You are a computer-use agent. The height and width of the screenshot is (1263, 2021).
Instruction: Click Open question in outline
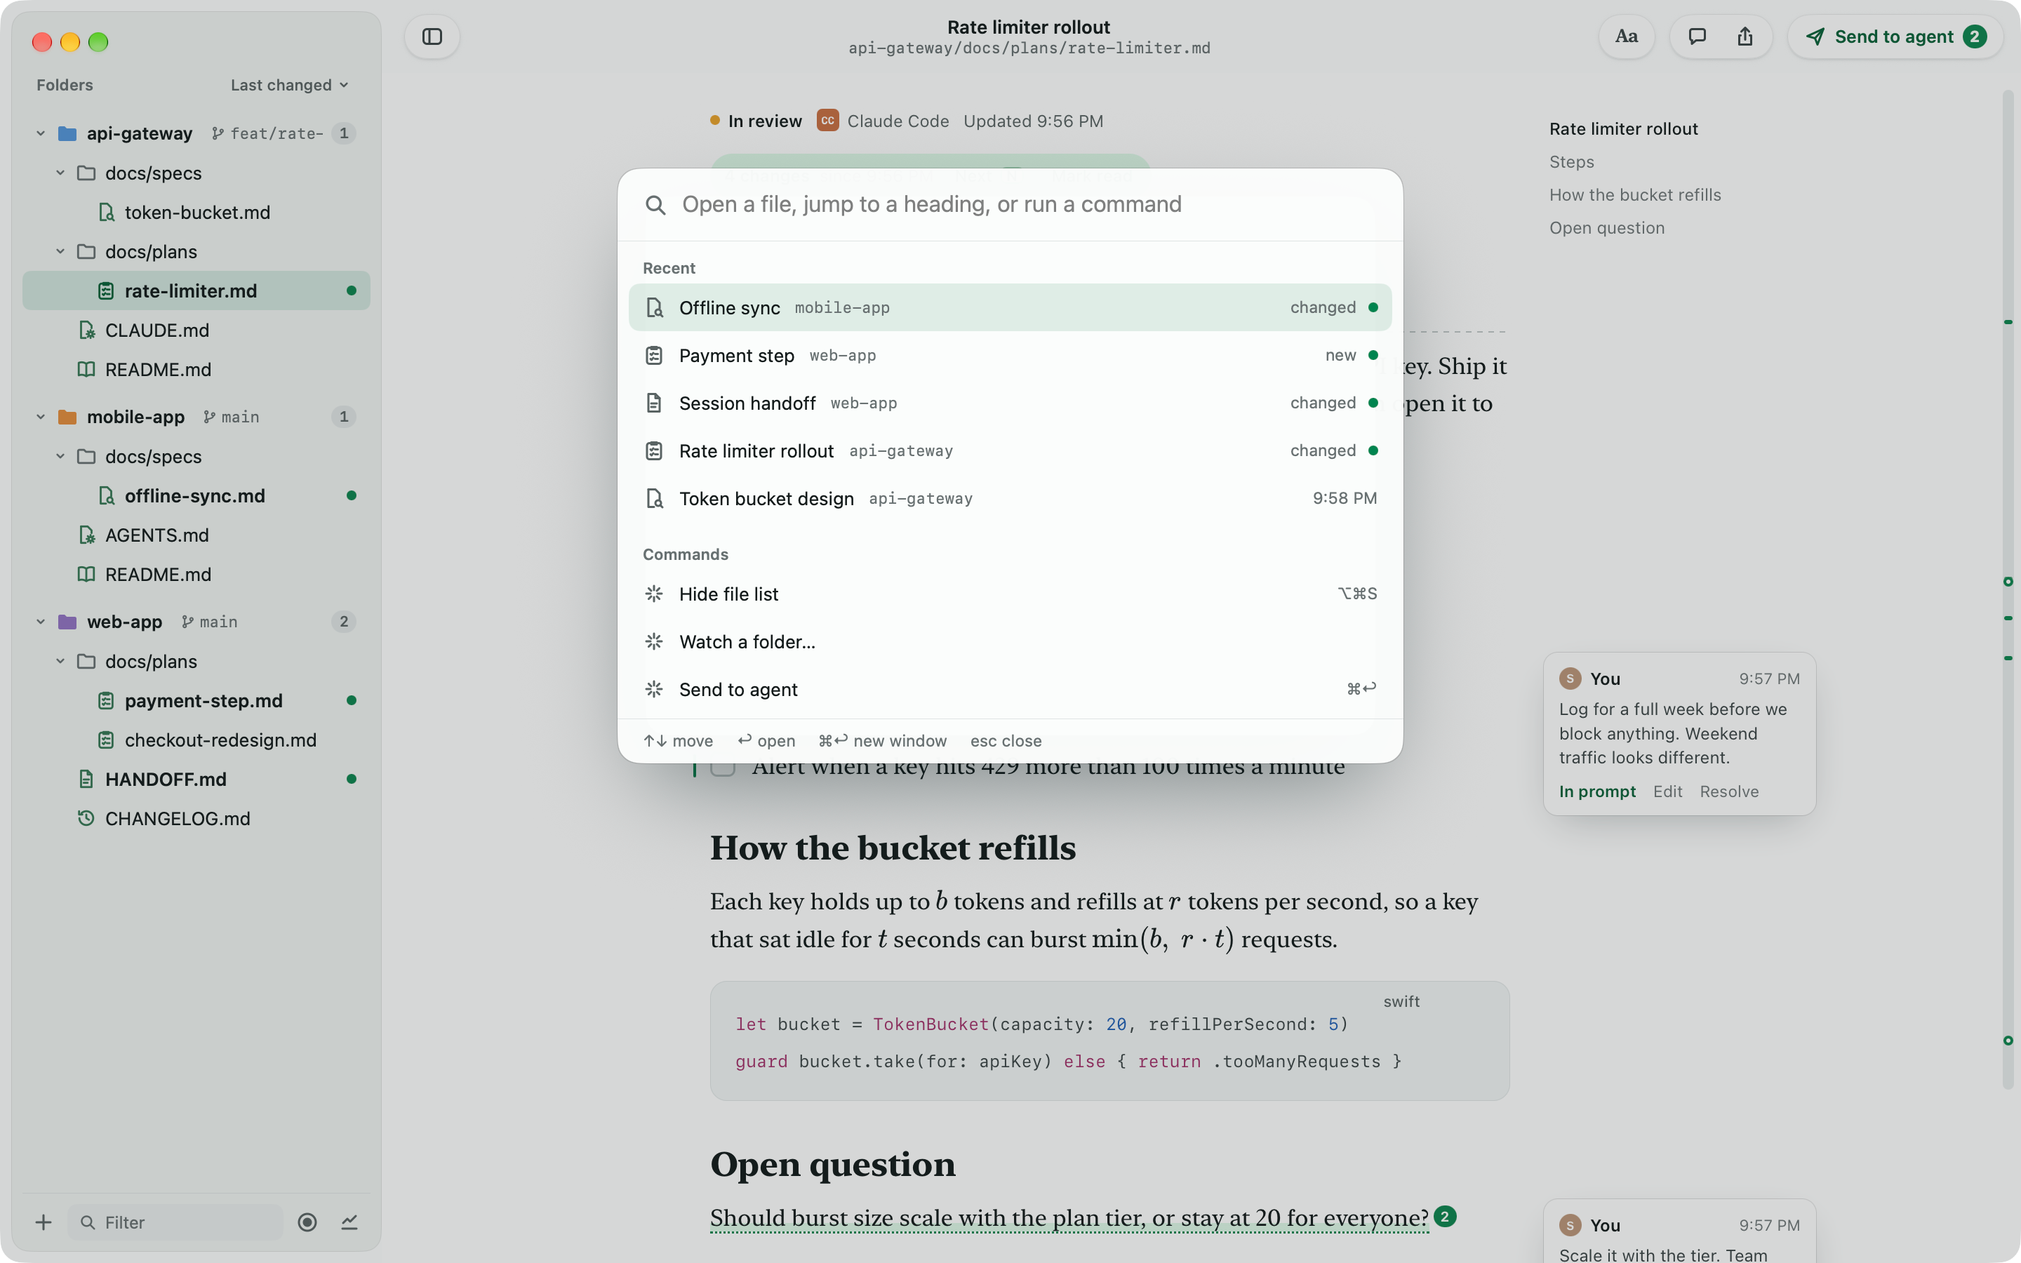[x=1606, y=228]
